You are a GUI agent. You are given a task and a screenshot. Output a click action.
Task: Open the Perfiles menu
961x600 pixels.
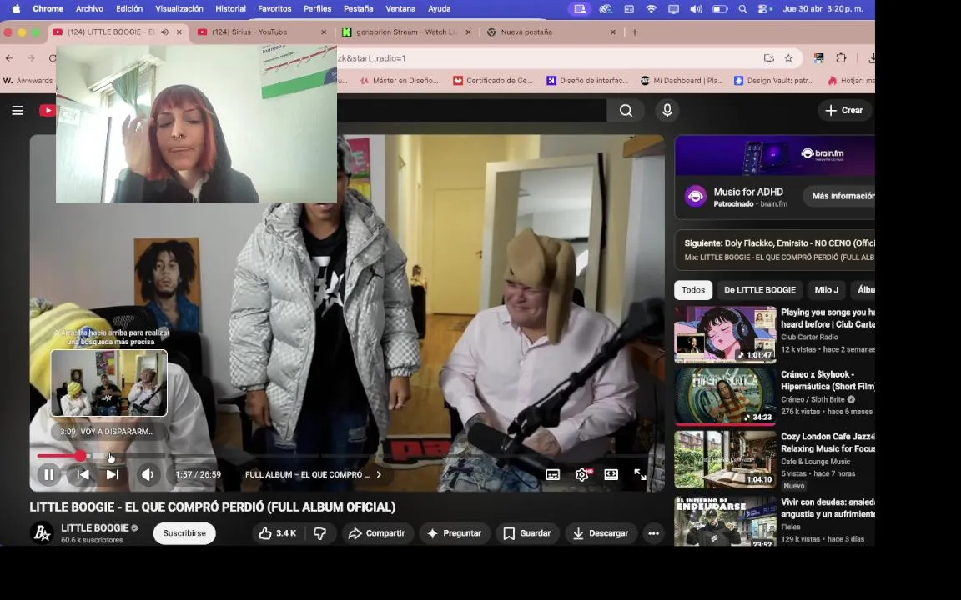click(318, 8)
